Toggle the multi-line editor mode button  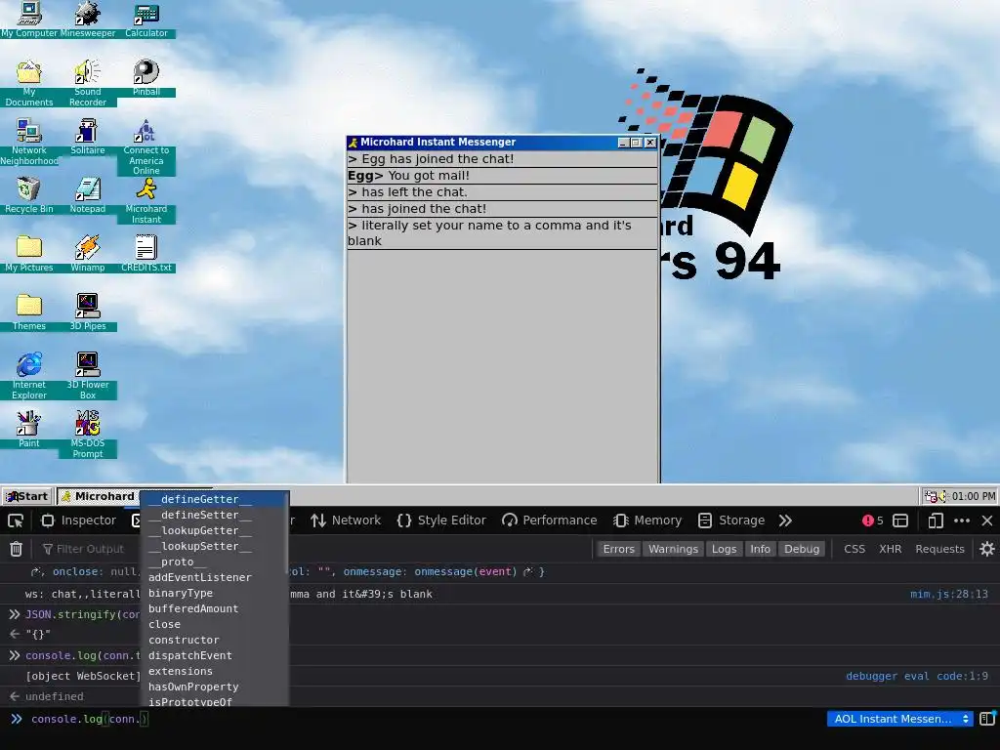(x=987, y=719)
